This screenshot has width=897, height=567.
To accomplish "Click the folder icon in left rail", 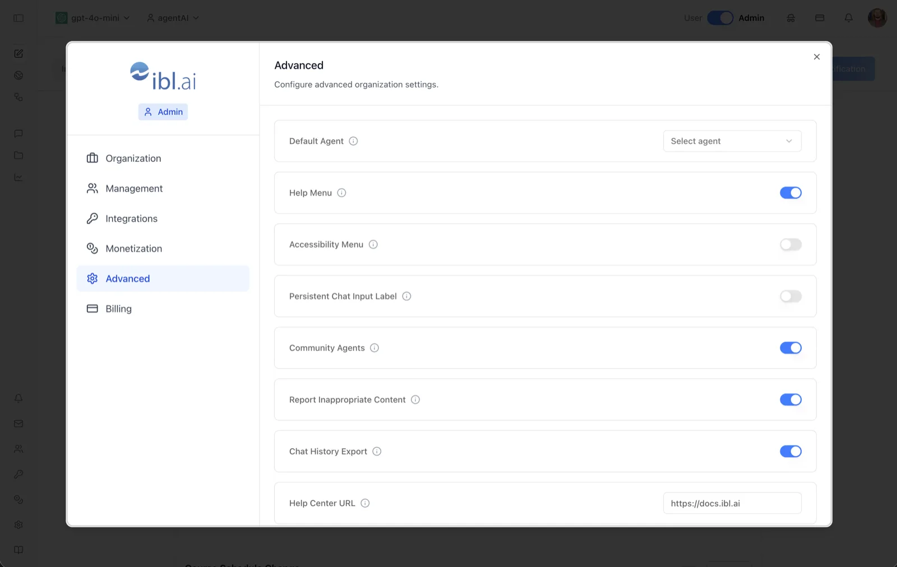I will [19, 155].
